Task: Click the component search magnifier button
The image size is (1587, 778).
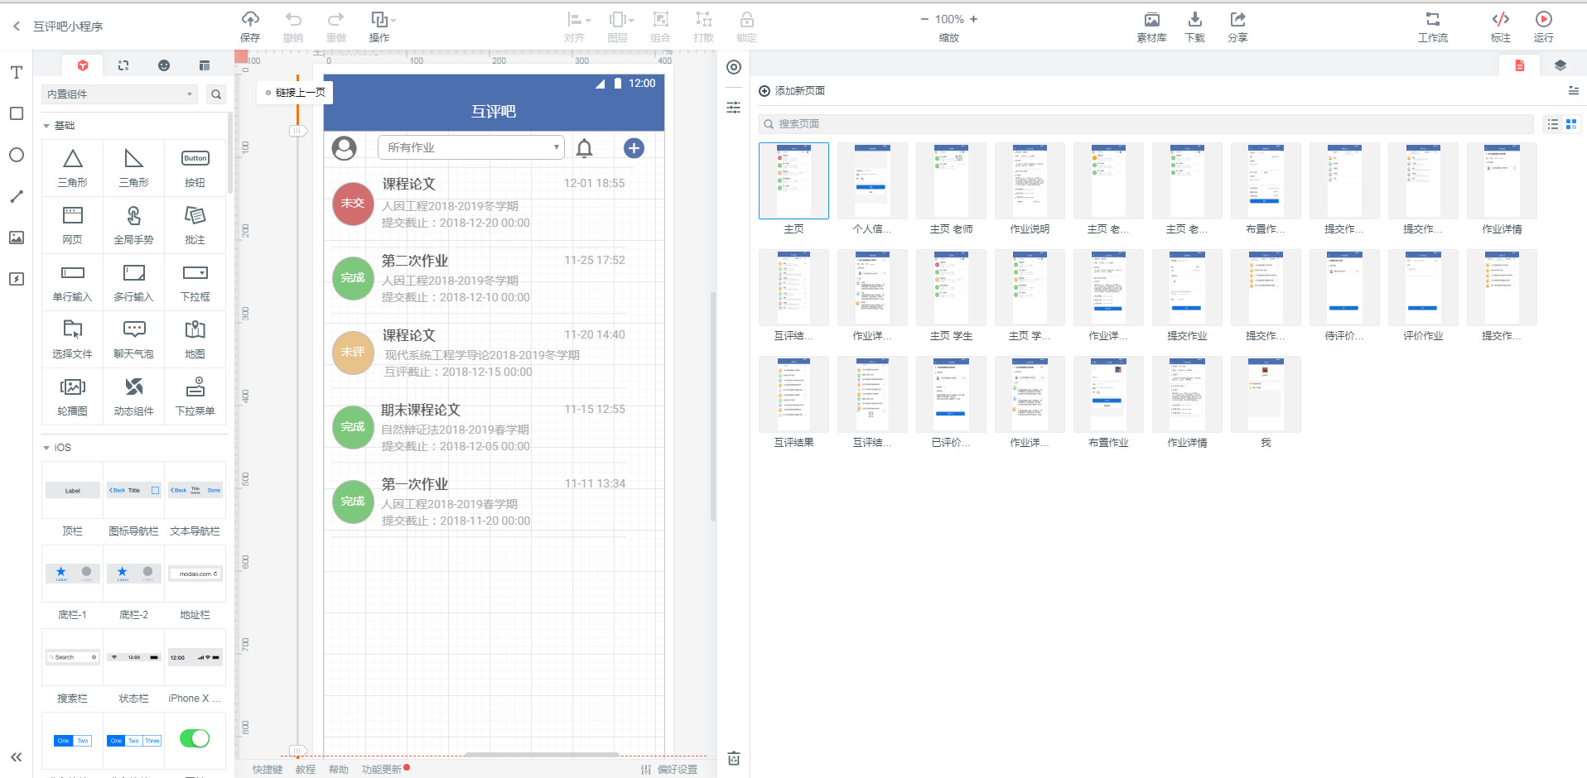Action: point(216,94)
